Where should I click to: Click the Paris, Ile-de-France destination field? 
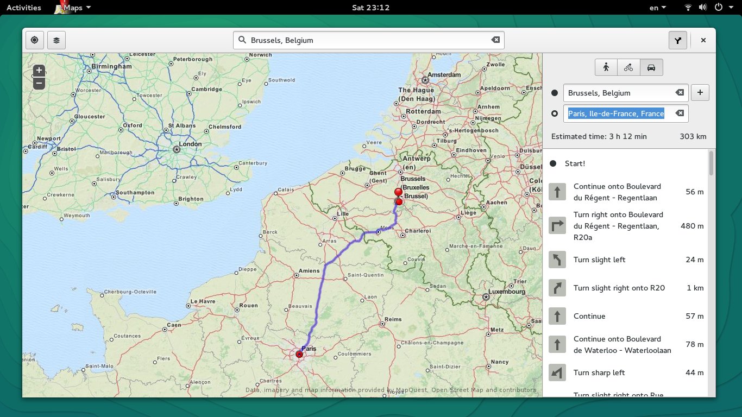click(x=626, y=113)
